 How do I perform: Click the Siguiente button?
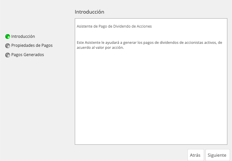tap(217, 155)
